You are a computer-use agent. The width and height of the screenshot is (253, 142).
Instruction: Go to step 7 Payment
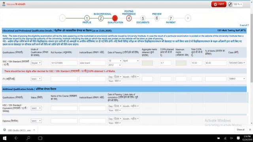pos(171,18)
